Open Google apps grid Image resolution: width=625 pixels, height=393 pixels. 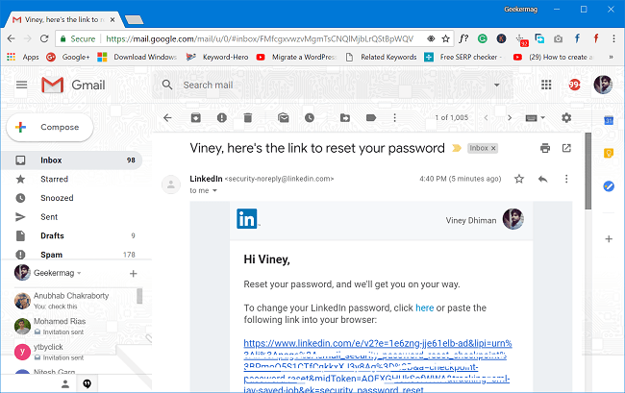(x=546, y=85)
